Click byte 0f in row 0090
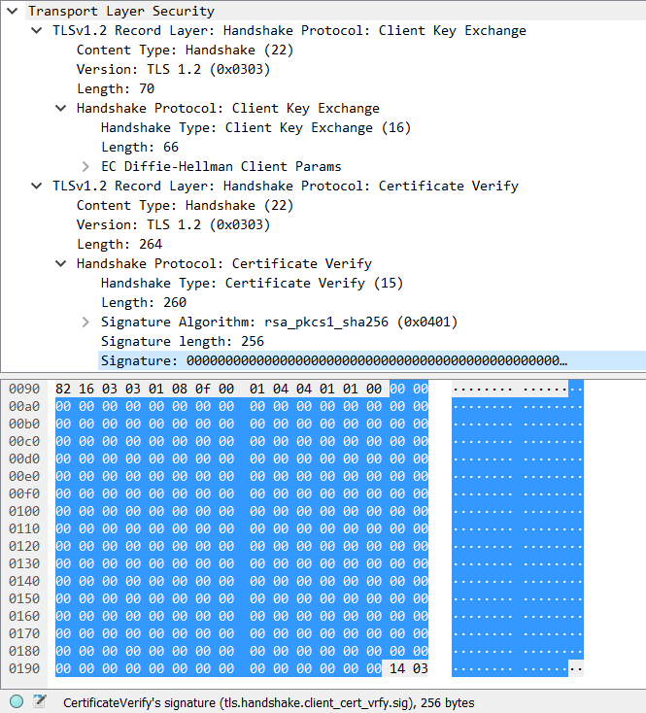Screen dimensions: 646x713 tap(203, 389)
